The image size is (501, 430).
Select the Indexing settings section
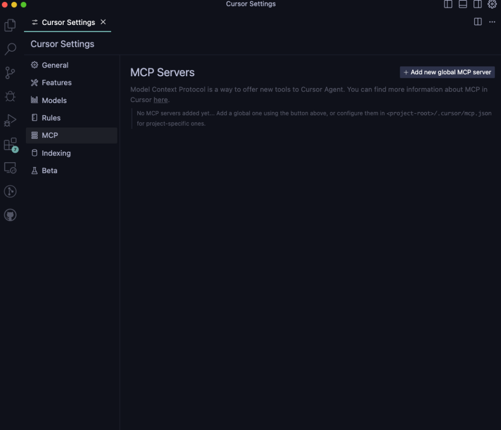click(56, 153)
